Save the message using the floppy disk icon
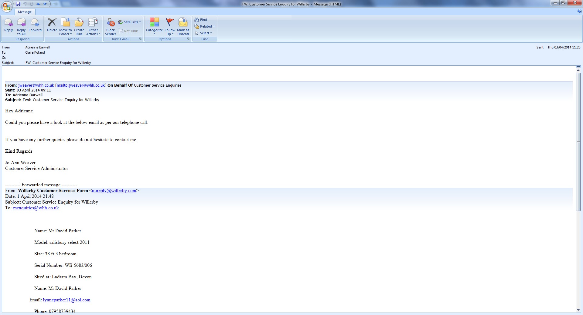Image resolution: width=583 pixels, height=315 pixels. (x=18, y=4)
